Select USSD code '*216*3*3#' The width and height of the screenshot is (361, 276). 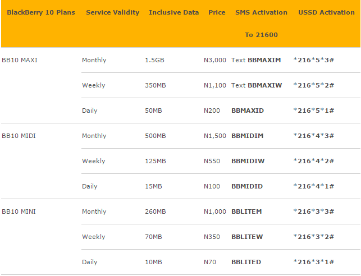[x=314, y=211]
